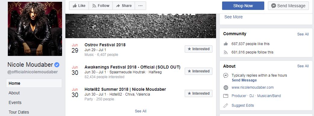
Task: Click Nicole Moudaber profile picture thumbnail
Action: 35,29
